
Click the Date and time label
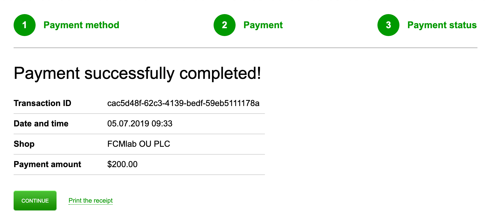(x=41, y=124)
